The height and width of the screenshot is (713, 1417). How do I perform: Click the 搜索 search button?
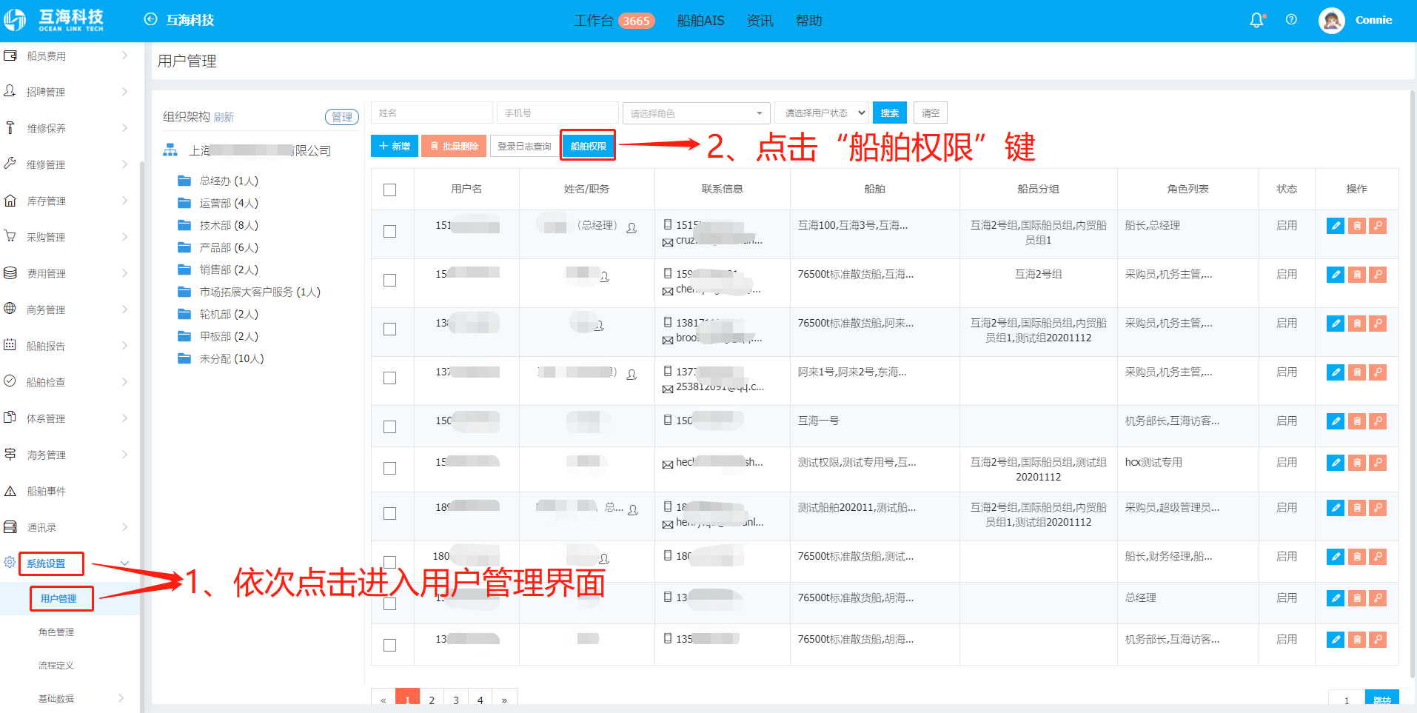point(890,113)
